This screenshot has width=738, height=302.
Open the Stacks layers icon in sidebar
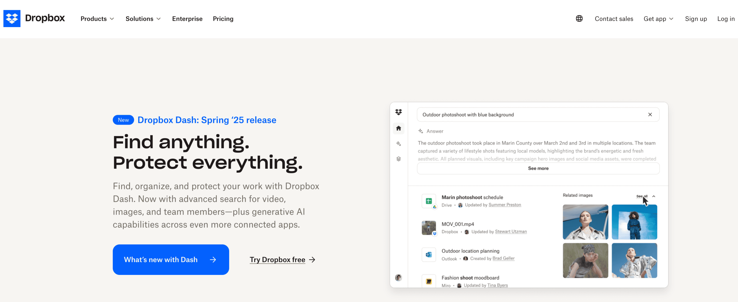[x=398, y=159]
